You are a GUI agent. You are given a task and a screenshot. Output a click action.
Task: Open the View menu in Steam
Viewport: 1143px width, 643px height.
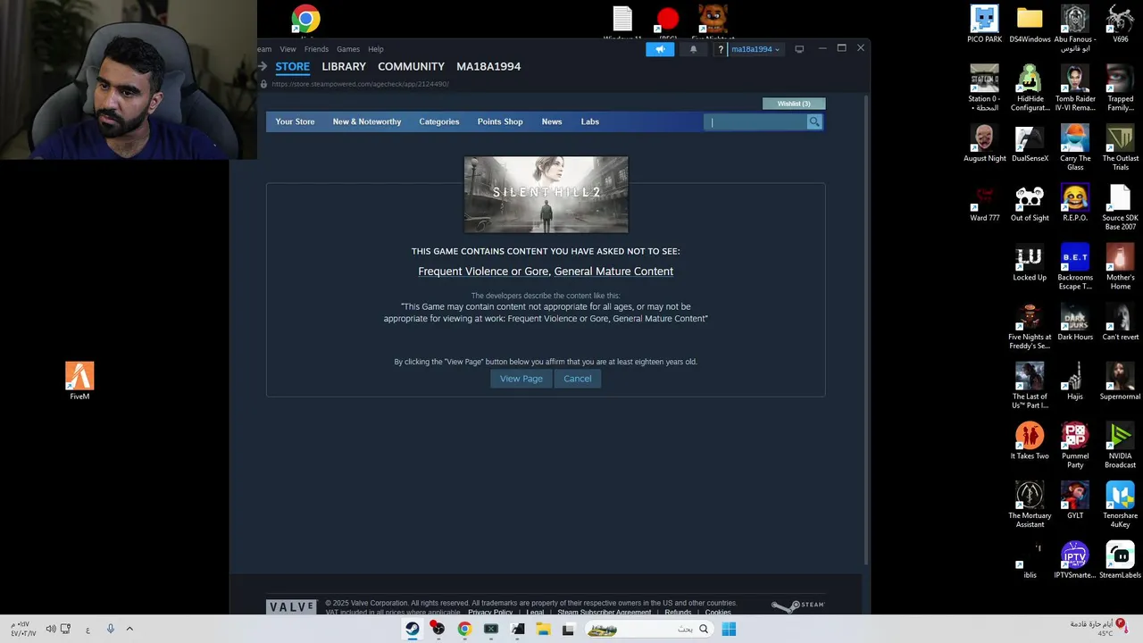coord(288,49)
